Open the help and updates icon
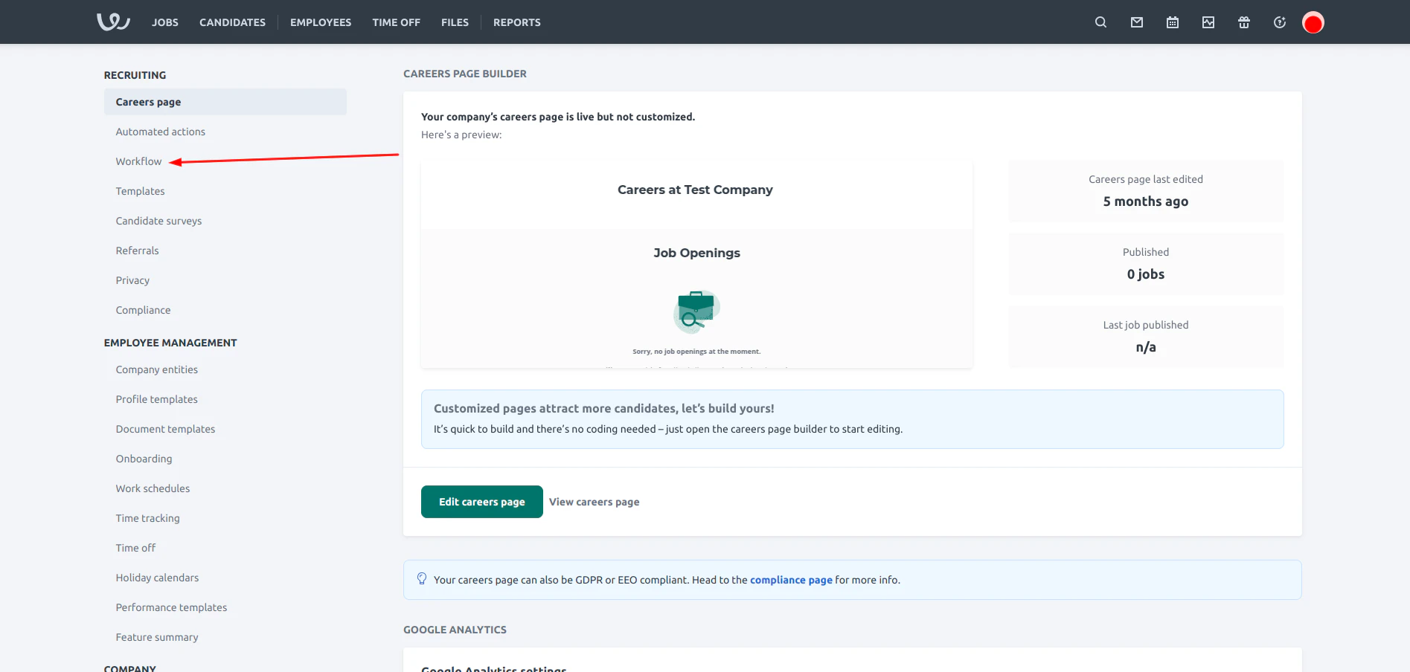 click(1279, 22)
